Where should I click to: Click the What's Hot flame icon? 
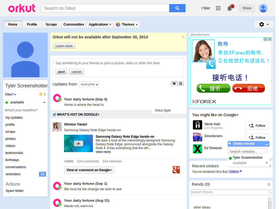pos(54,115)
